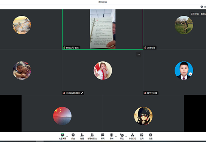206x142 pixels.
Task: Click rename pencil beside center participant name
Action: pos(82,93)
